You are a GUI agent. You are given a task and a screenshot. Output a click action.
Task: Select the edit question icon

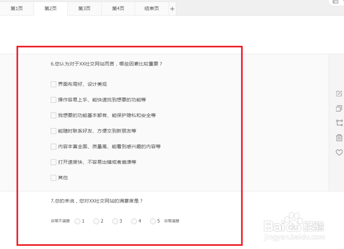coord(338,93)
